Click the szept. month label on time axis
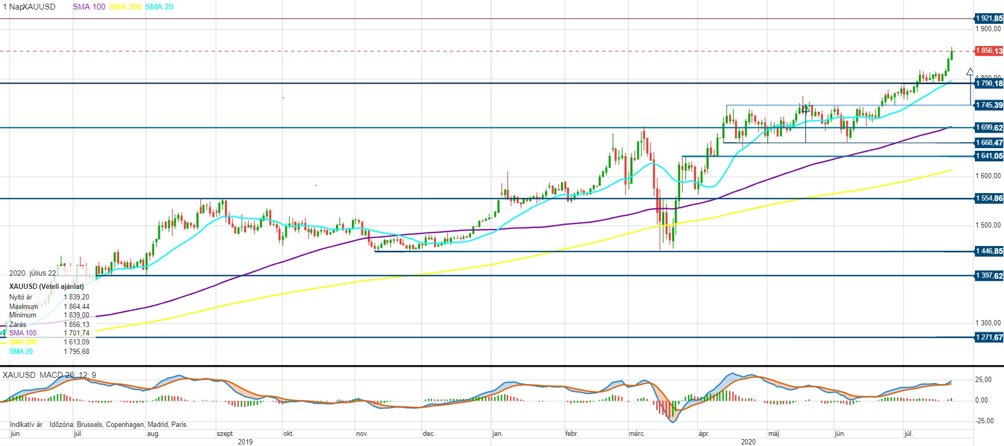The image size is (1004, 446). (225, 434)
